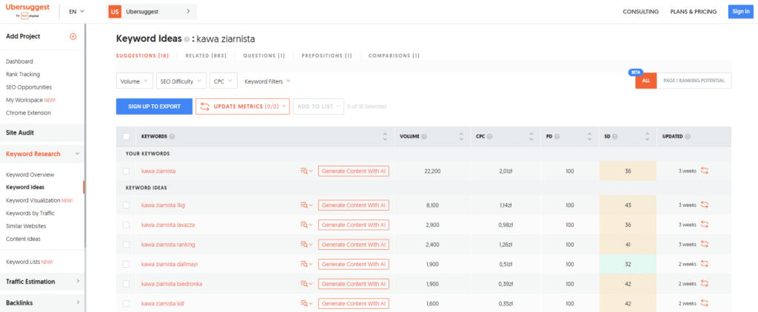Switch to the COMPARISONS (1) tab
The image size is (758, 312).
click(x=394, y=55)
